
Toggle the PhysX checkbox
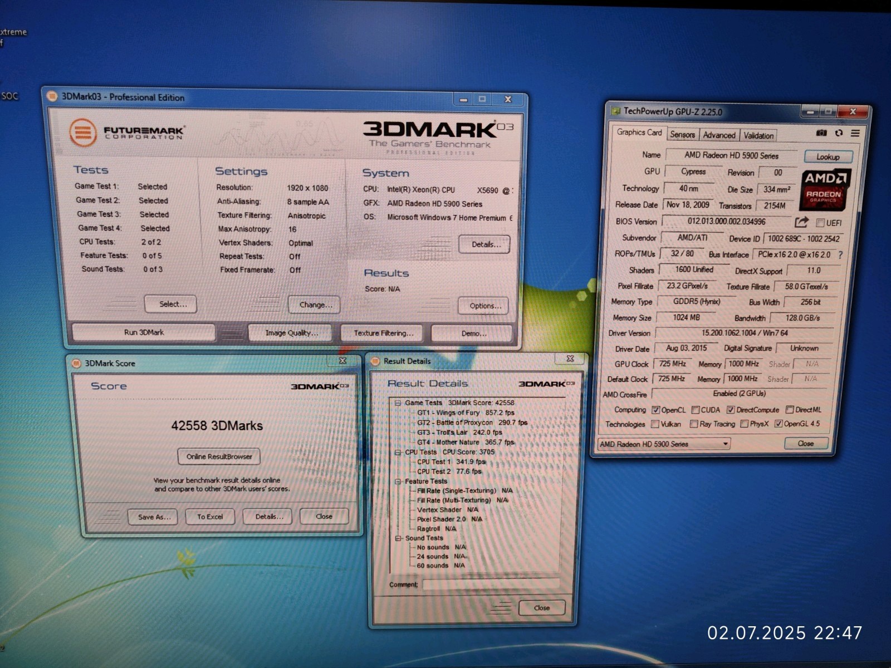coord(744,424)
